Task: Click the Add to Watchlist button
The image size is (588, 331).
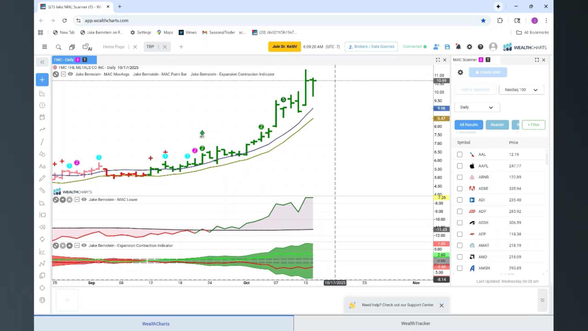Action: click(475, 90)
